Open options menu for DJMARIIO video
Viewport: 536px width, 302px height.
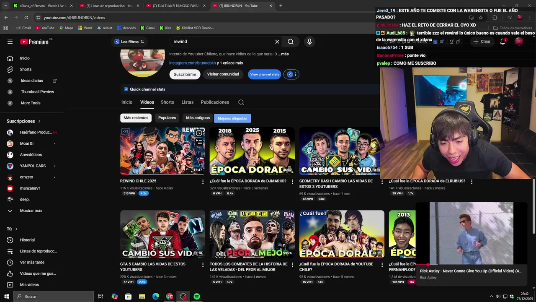(x=292, y=182)
